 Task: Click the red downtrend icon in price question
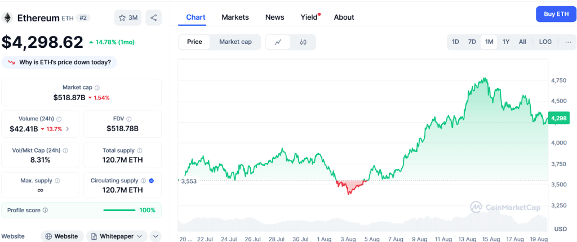coord(12,62)
